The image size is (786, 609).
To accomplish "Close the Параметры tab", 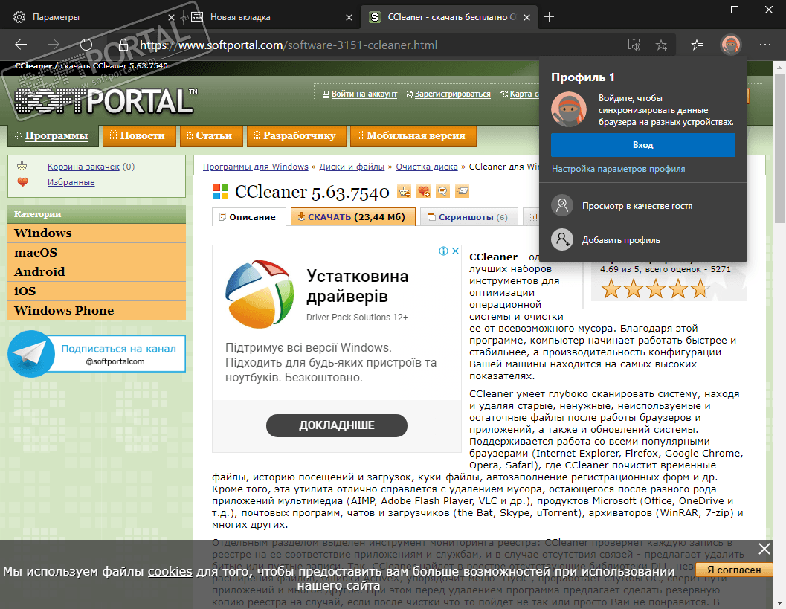I will click(x=171, y=17).
